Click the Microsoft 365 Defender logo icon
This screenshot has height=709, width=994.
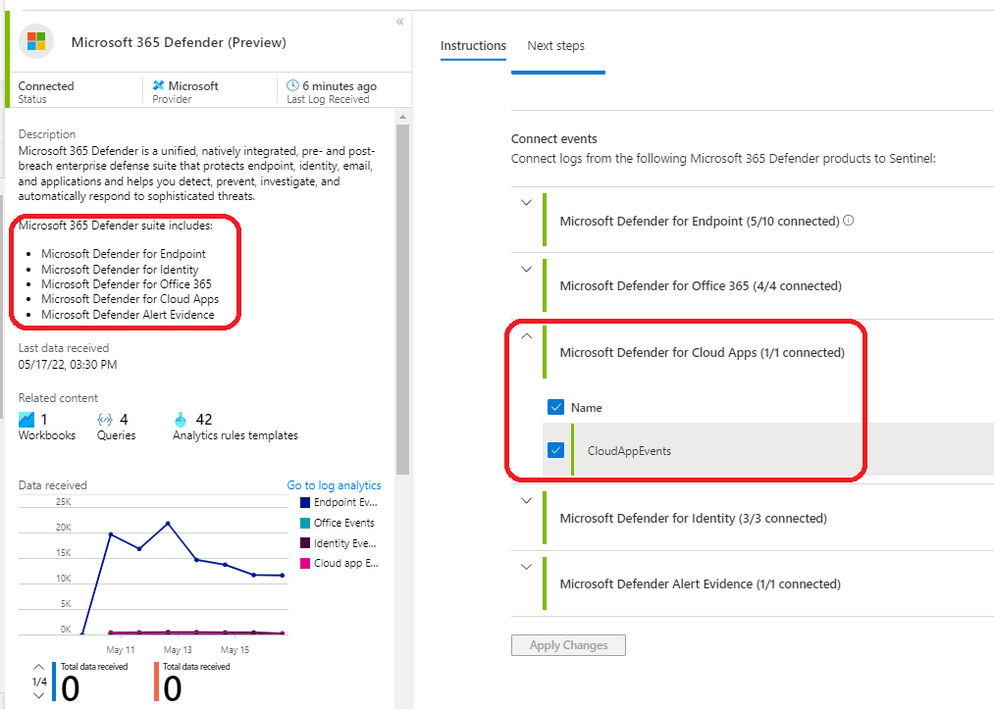click(x=36, y=41)
